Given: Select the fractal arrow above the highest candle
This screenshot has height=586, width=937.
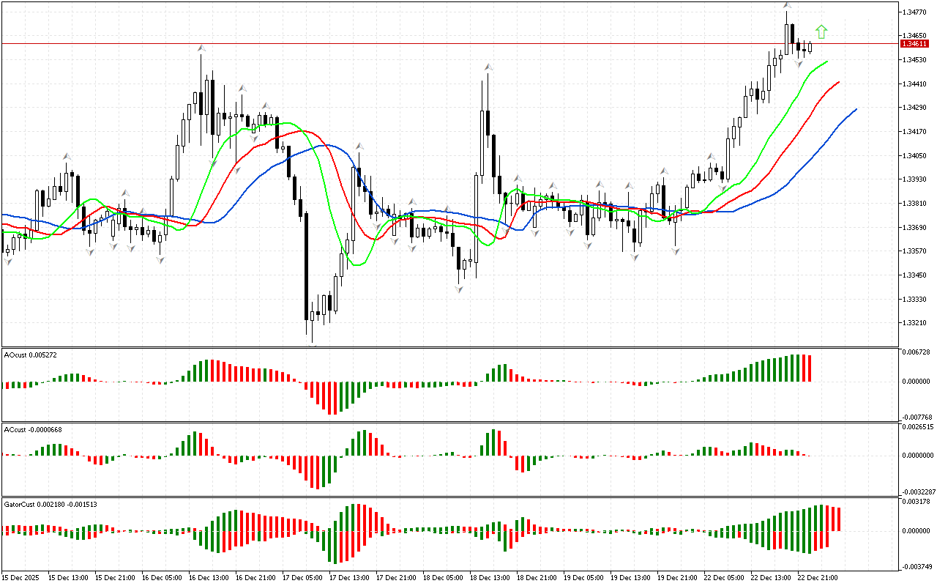Looking at the screenshot, I should [x=787, y=5].
